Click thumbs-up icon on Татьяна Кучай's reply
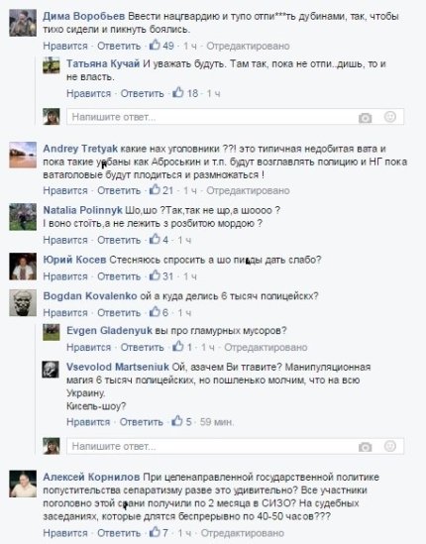 pos(178,92)
